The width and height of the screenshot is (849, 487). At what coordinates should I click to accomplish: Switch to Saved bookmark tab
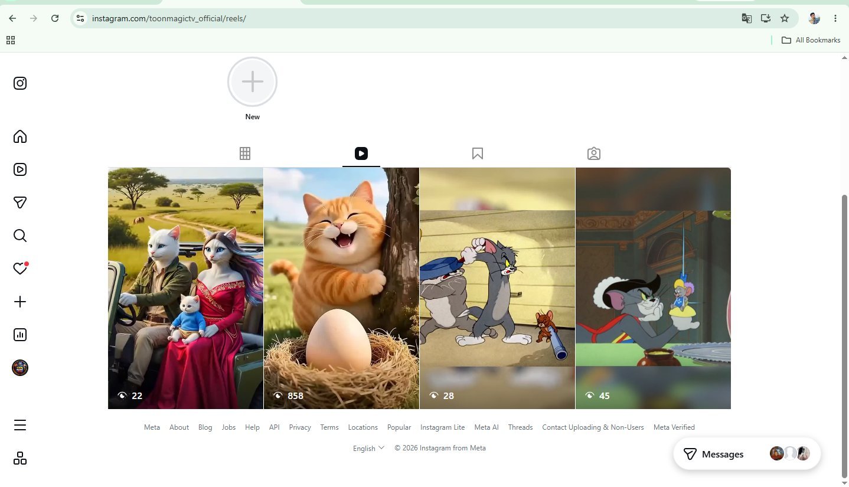pos(478,153)
